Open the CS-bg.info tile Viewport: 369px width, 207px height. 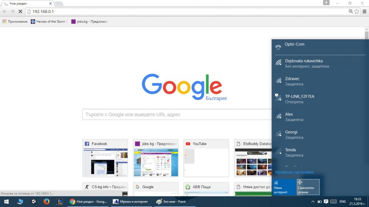pyautogui.click(x=105, y=189)
